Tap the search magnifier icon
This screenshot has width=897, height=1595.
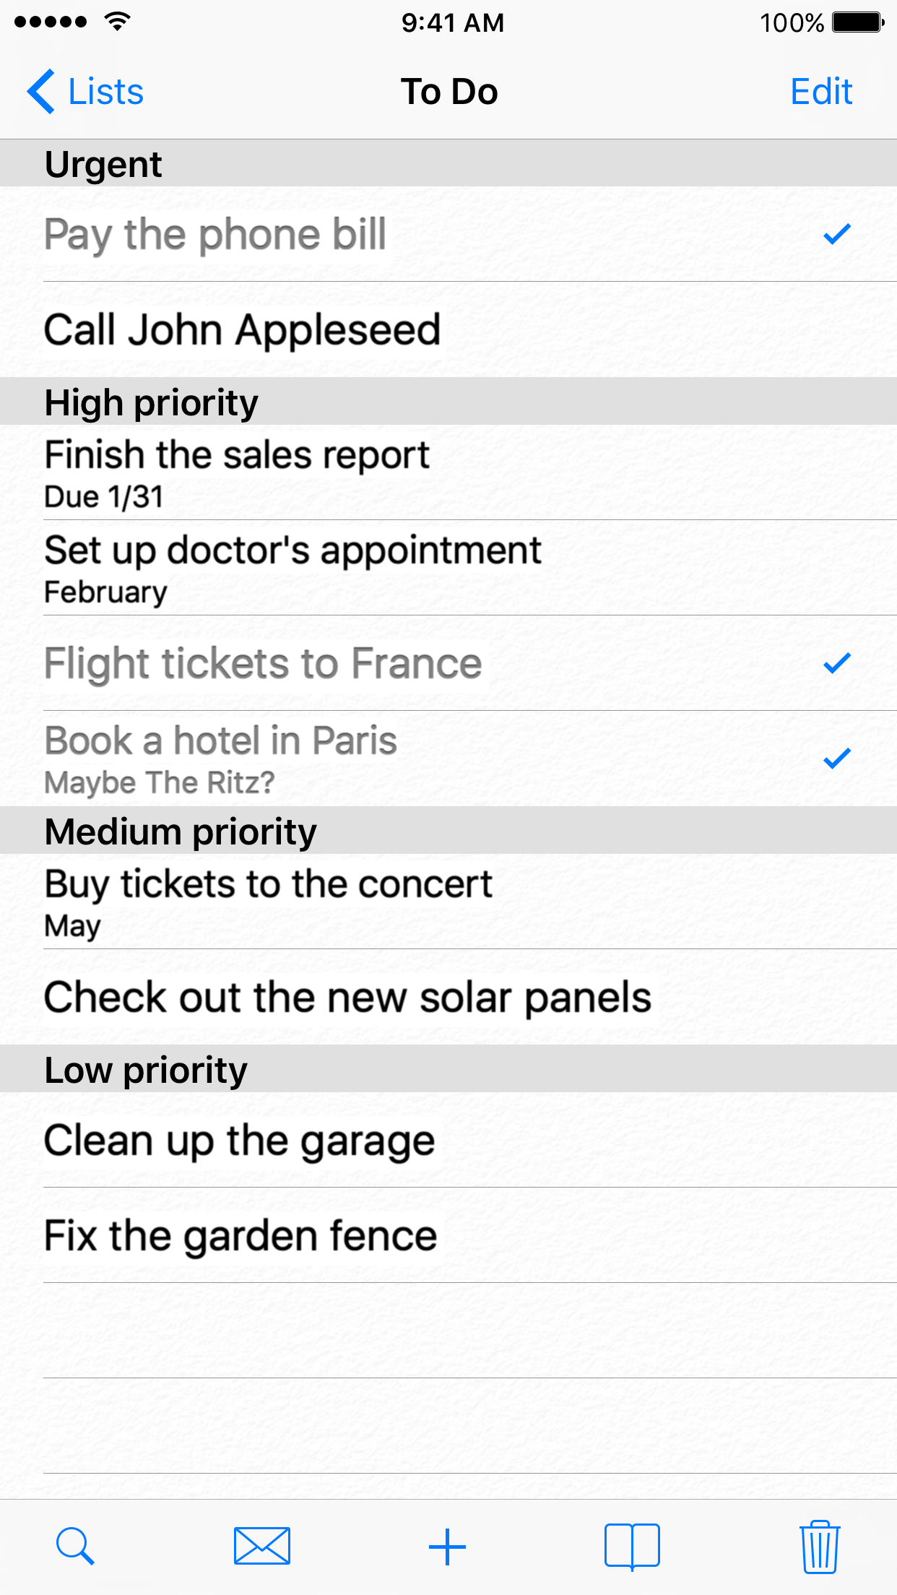tap(75, 1547)
